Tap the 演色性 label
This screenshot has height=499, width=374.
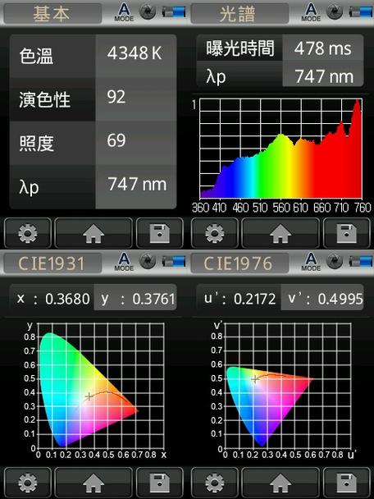(x=45, y=99)
